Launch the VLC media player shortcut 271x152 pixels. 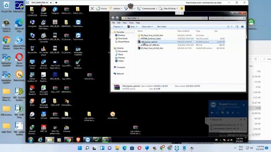coord(44,51)
